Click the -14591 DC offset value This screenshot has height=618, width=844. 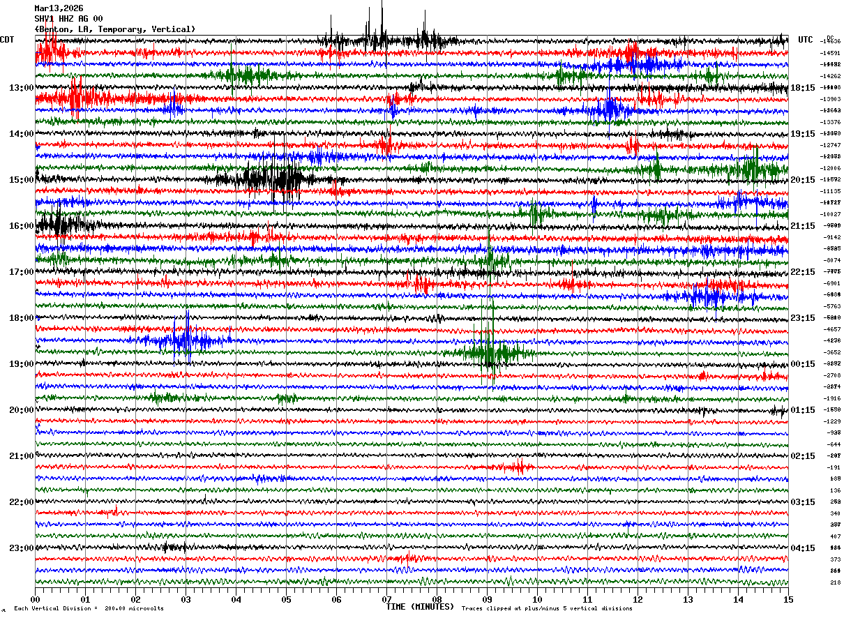click(830, 53)
